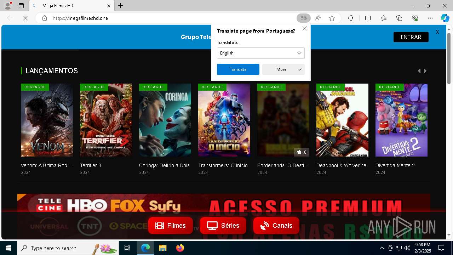453x255 pixels.
Task: Click the Edge profile avatar icon
Action: (x=7, y=6)
